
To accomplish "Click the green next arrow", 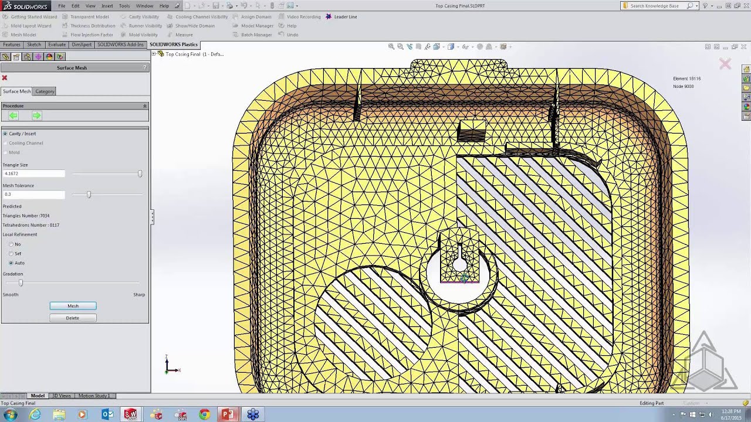I will (x=36, y=115).
